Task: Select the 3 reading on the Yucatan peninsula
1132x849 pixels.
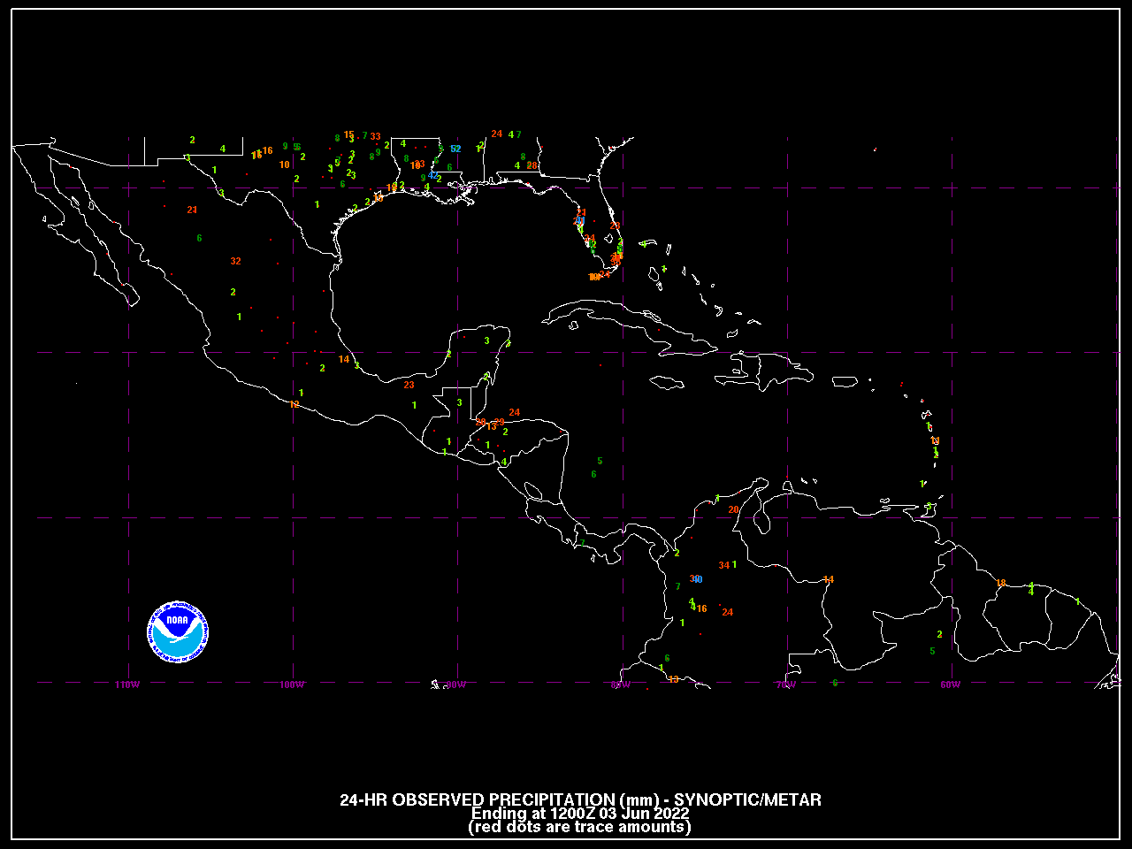Action: pos(486,340)
